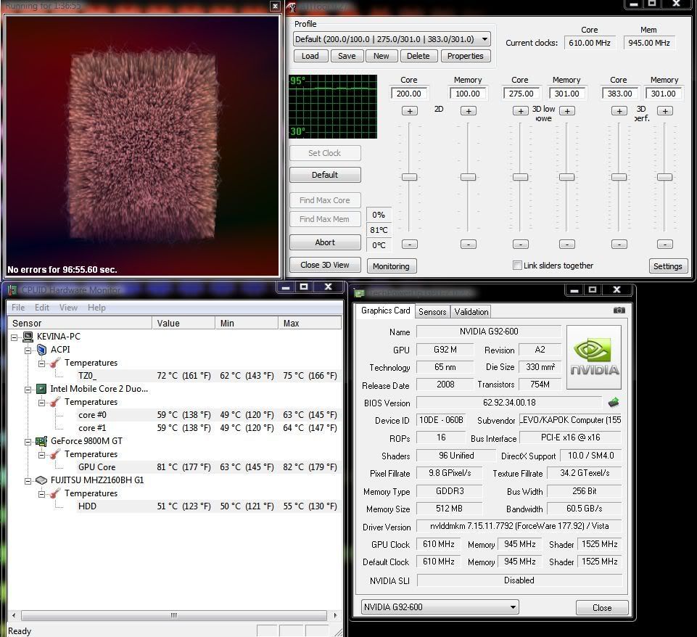
Task: Click the Max column header in Hardware Monitor
Action: coord(310,323)
